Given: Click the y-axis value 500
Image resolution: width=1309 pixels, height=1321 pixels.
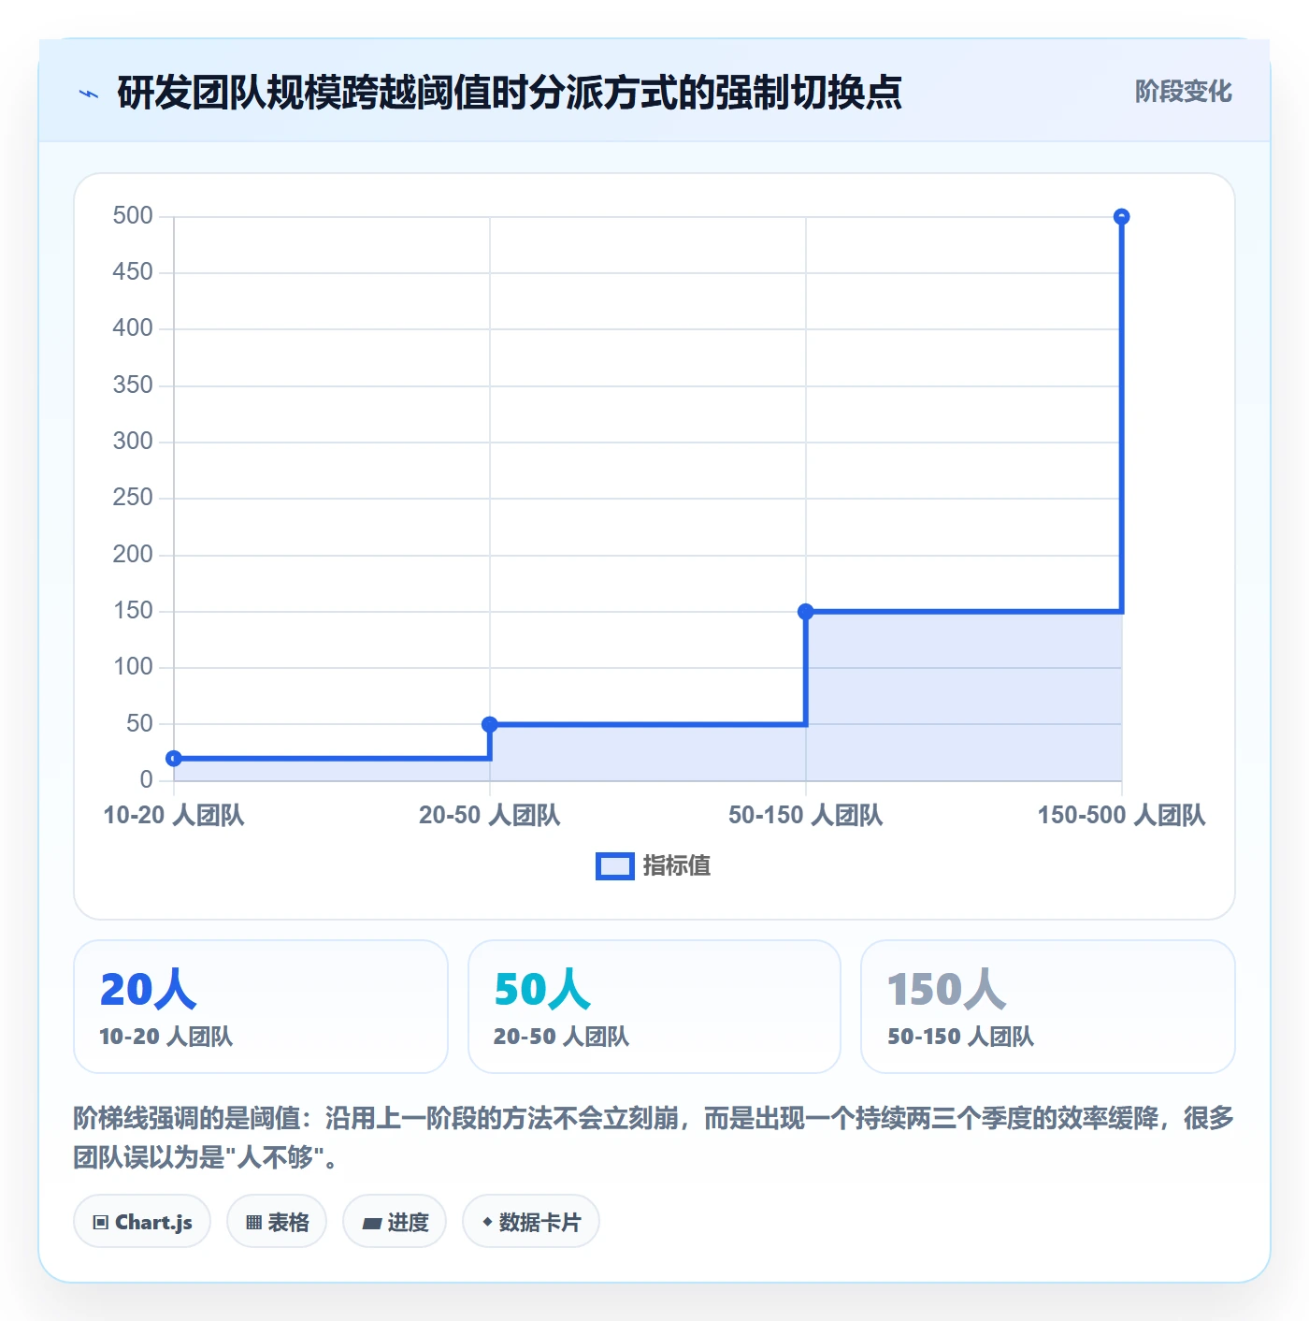Looking at the screenshot, I should click(133, 216).
